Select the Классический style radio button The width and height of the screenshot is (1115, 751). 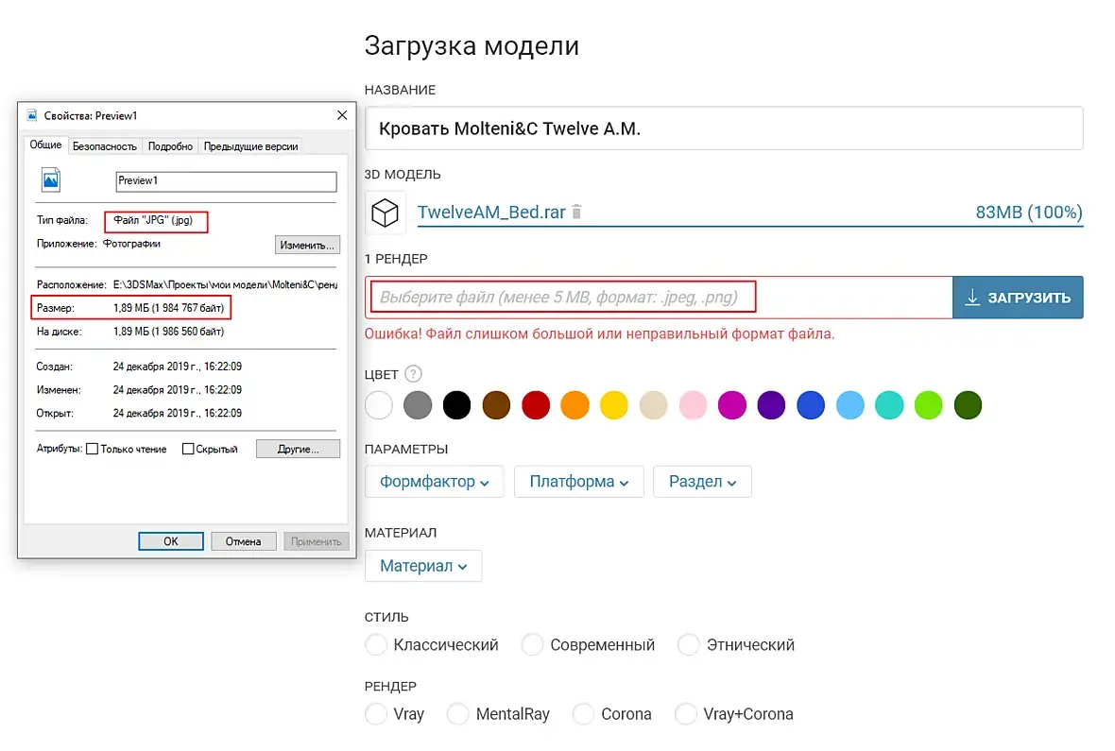pyautogui.click(x=376, y=645)
